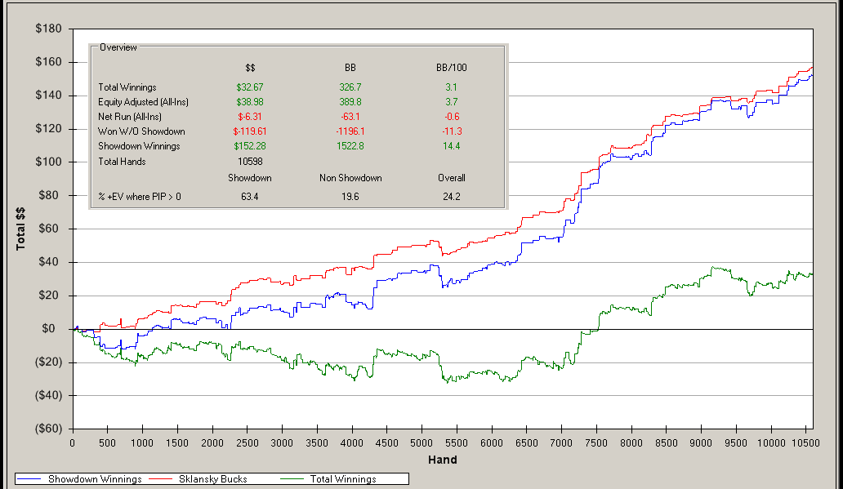Viewport: 843px width, 489px height.
Task: Click the Overview panel title
Action: click(118, 47)
